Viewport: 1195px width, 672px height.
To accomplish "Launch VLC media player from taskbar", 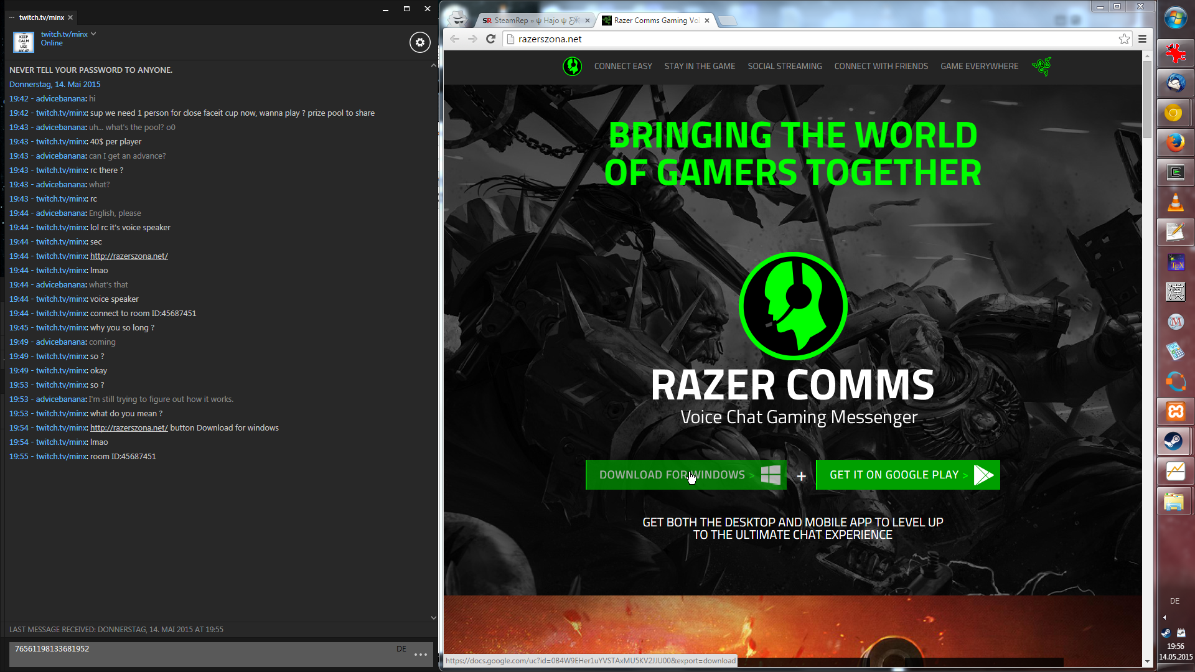I will (1175, 202).
